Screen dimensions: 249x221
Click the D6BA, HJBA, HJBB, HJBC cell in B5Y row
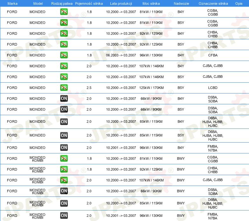213,136
